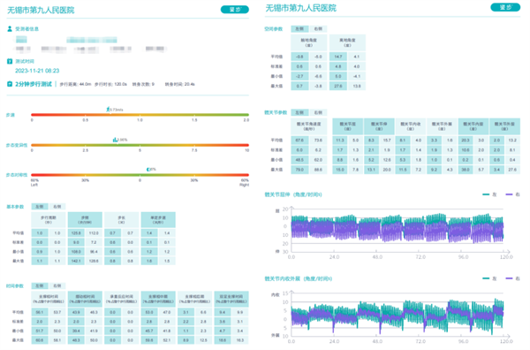Click the 步行周期 column header

49,219
